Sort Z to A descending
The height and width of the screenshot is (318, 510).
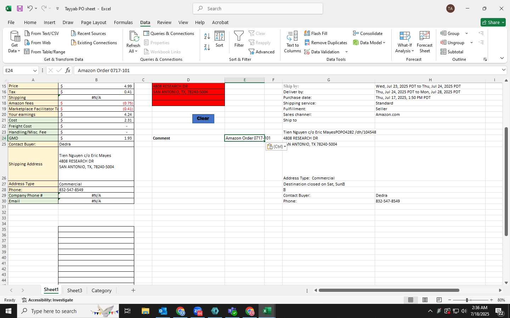tap(207, 47)
